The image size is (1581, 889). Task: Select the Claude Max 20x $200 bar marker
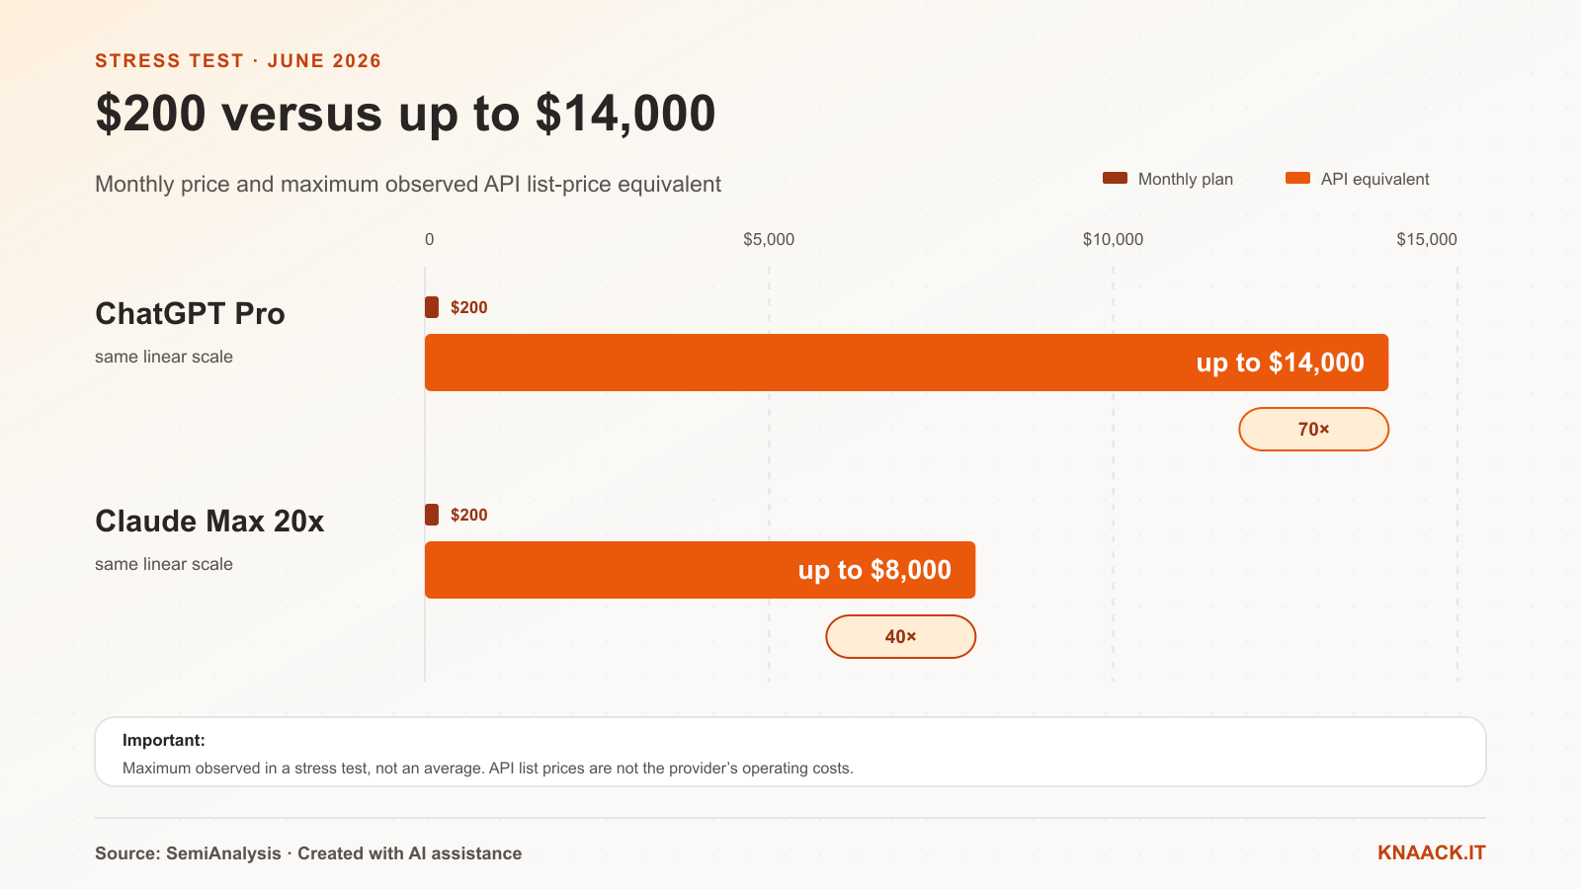coord(432,515)
